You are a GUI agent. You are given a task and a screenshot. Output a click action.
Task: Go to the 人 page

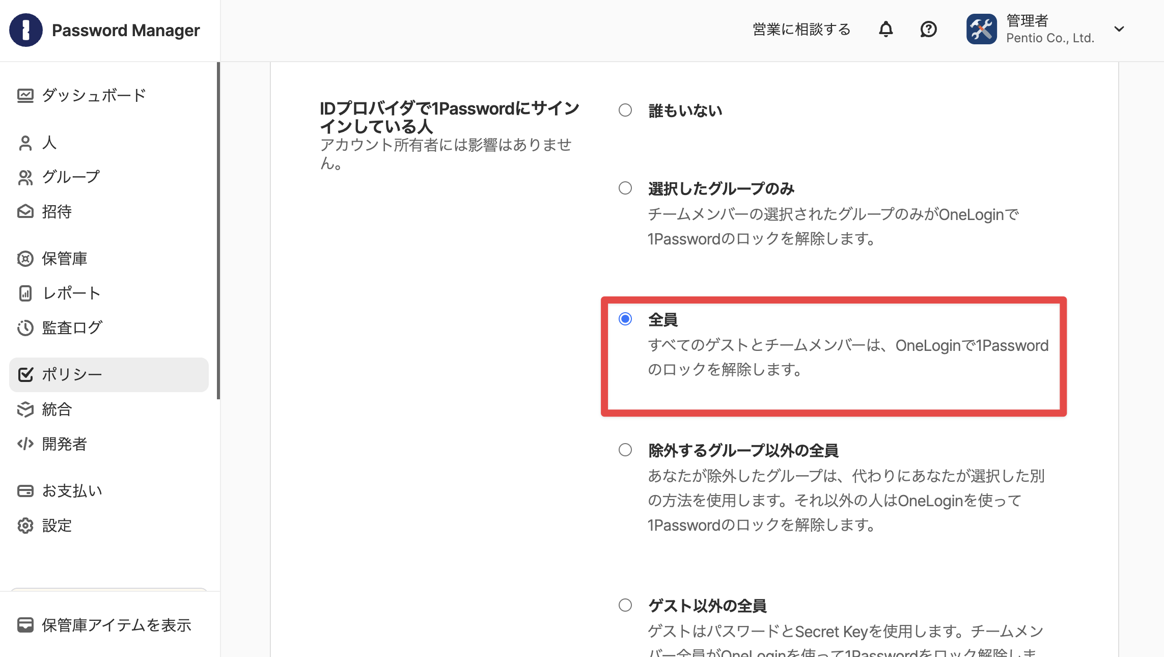pos(109,143)
